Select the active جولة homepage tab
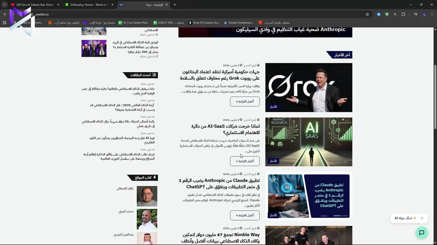The height and width of the screenshot is (245, 437). coord(143,4)
